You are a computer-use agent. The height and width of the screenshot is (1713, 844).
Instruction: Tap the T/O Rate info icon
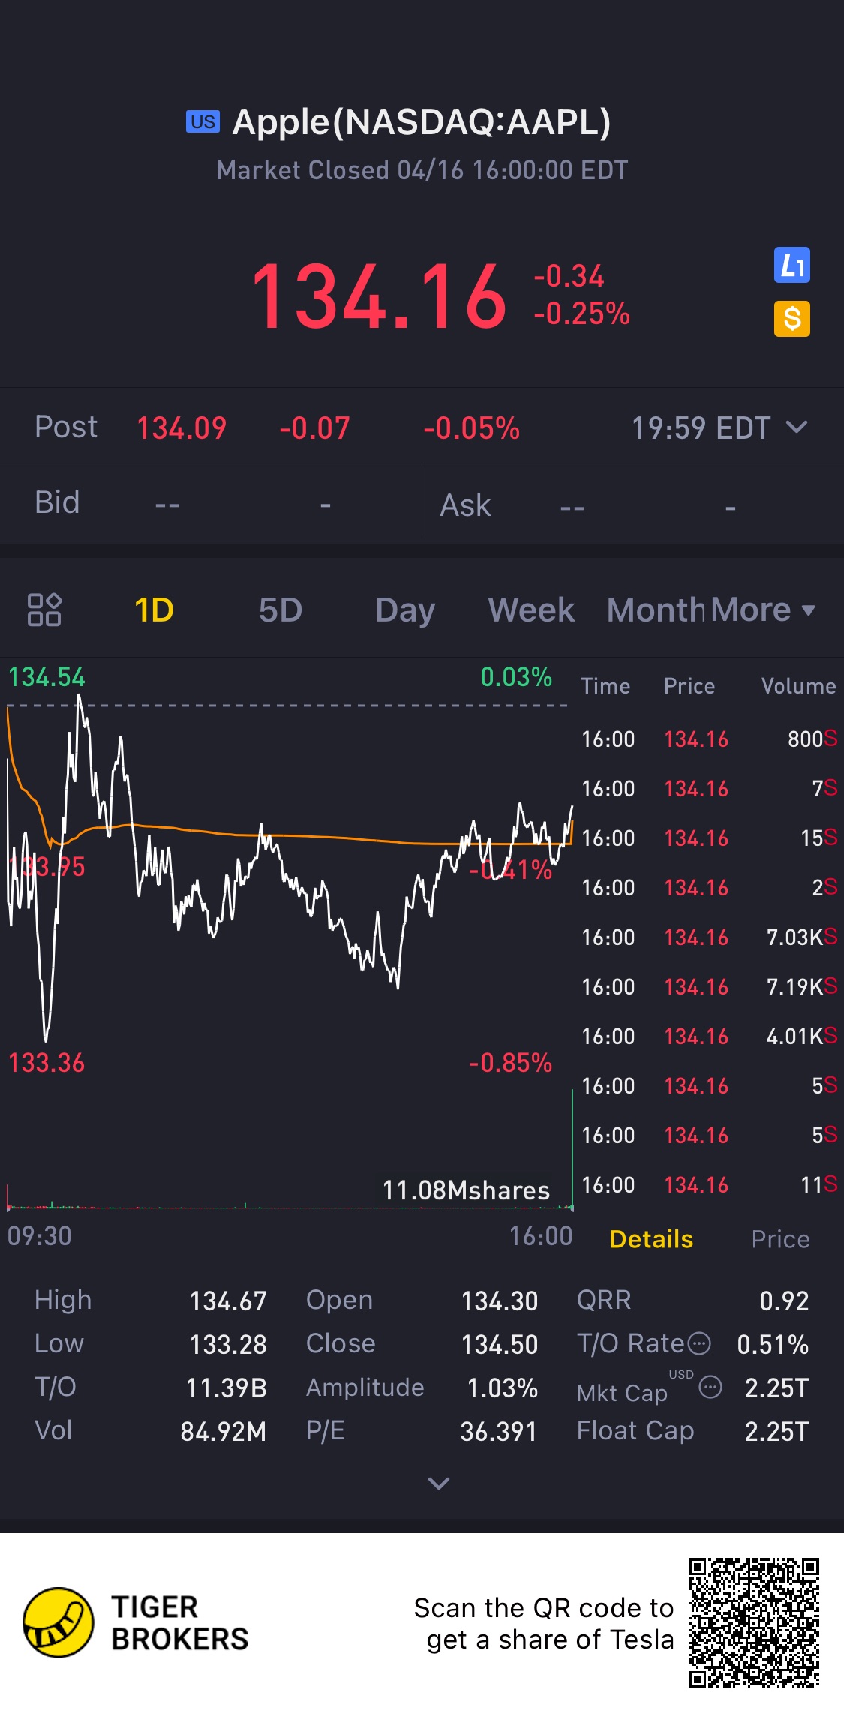699,1343
